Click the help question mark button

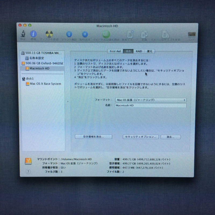point(28,171)
